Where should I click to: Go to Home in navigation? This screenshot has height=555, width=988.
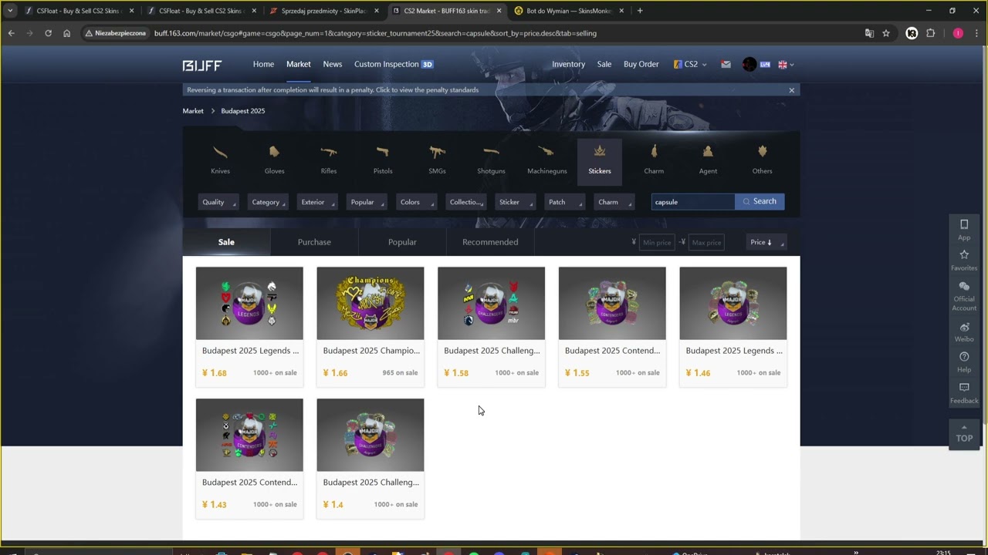(x=263, y=65)
